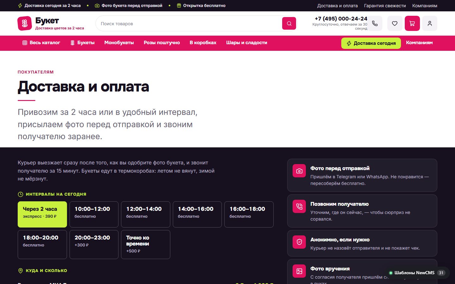Click the Анонимно, если нужно card title
Image resolution: width=455 pixels, height=284 pixels.
340,240
